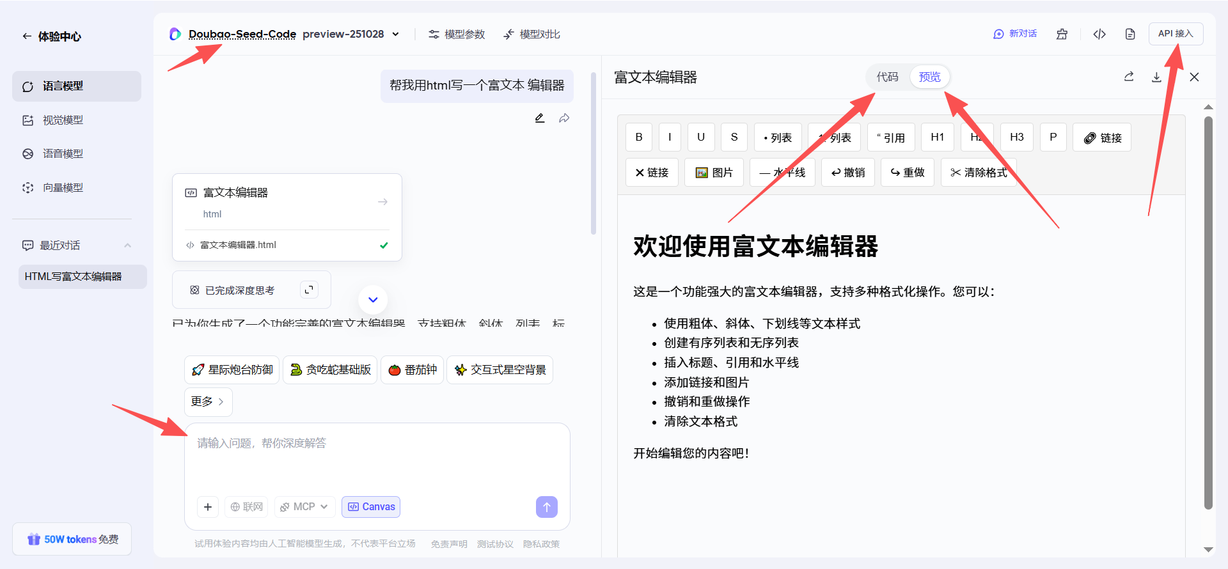Apply H1 heading format
This screenshot has height=569, width=1228.
tap(938, 137)
